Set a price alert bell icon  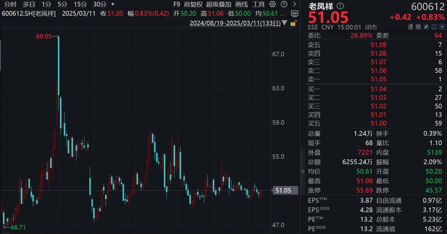click(x=434, y=27)
